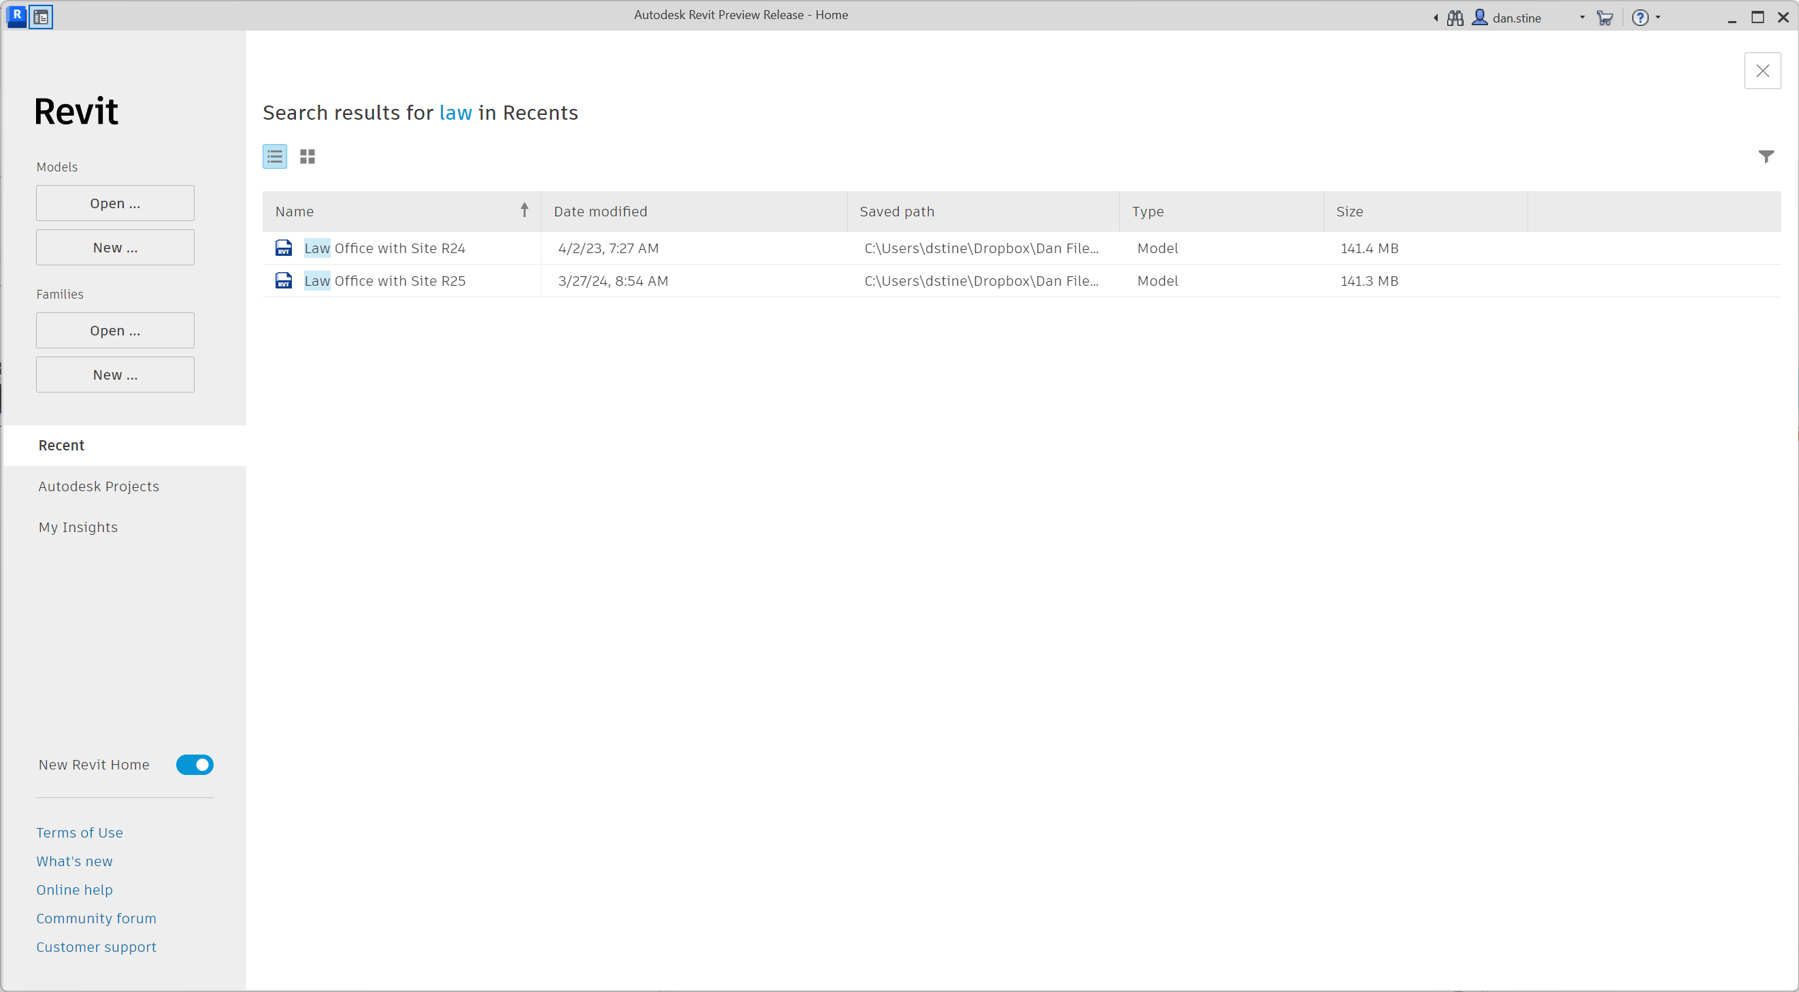Click the search term 'law' in heading
The image size is (1799, 992).
pos(455,112)
